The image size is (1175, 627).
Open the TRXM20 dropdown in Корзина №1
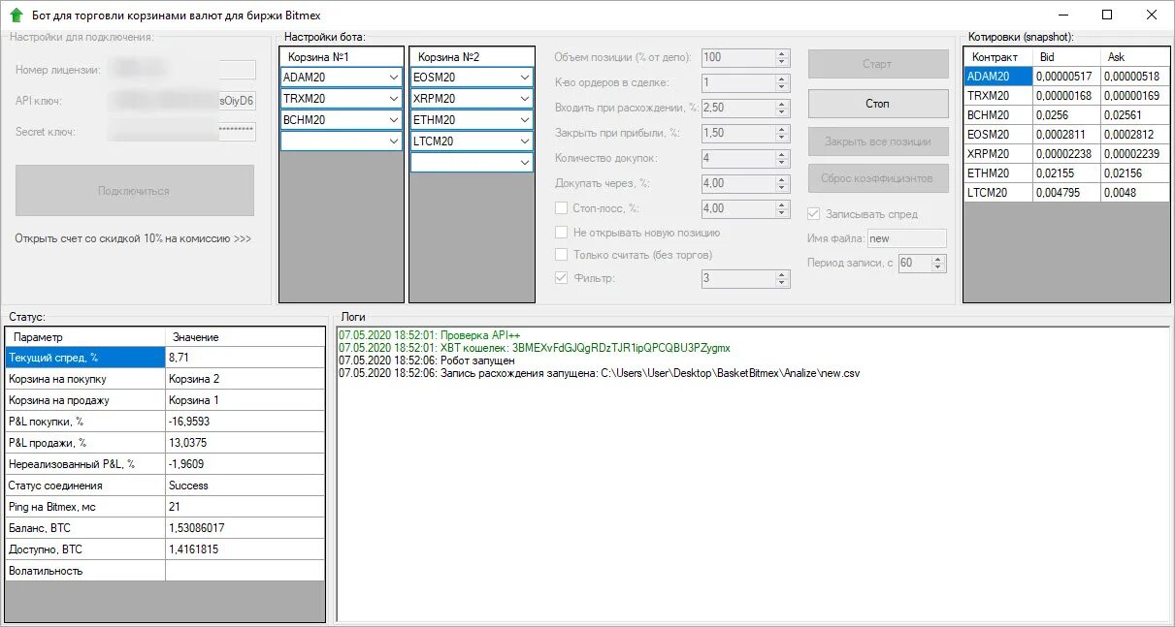click(393, 99)
